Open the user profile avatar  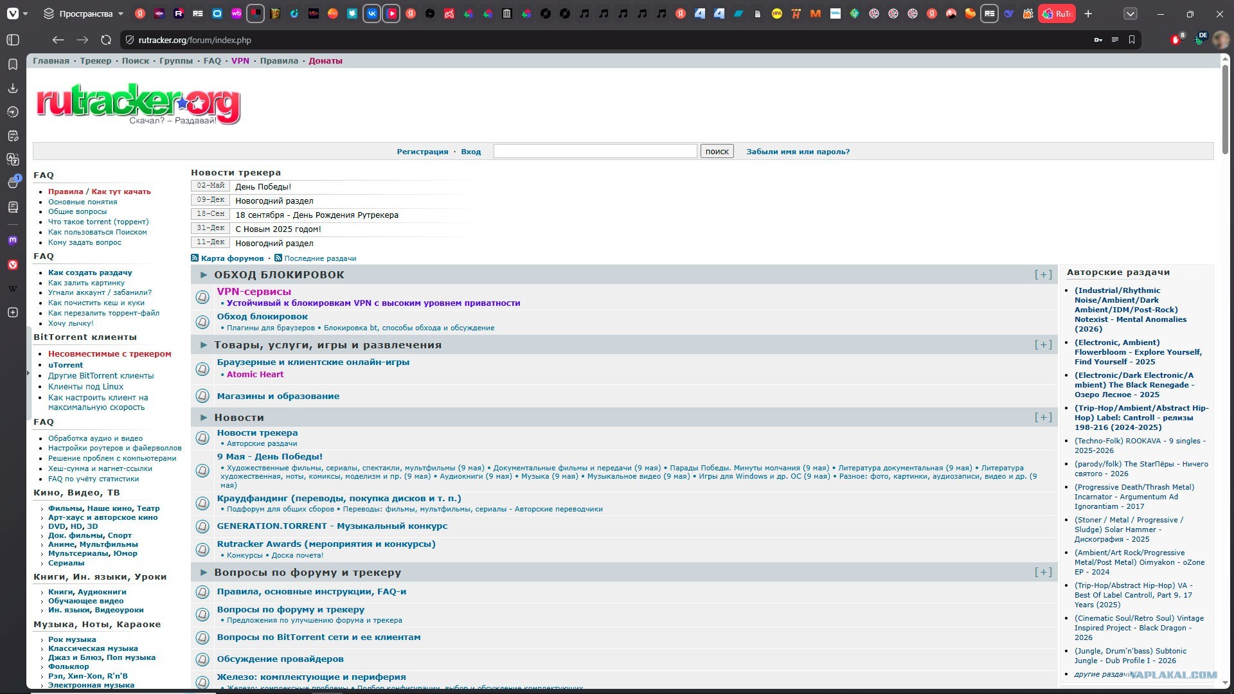[1221, 40]
